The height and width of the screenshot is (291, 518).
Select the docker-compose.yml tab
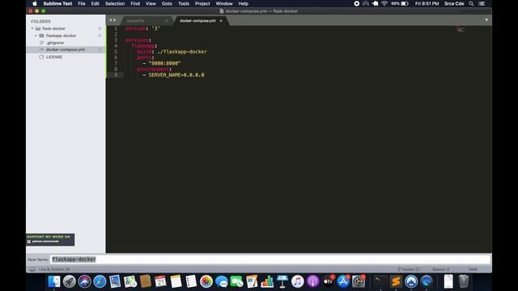[x=197, y=21]
